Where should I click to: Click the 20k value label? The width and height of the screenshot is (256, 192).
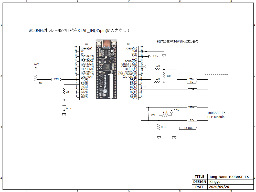41,83
